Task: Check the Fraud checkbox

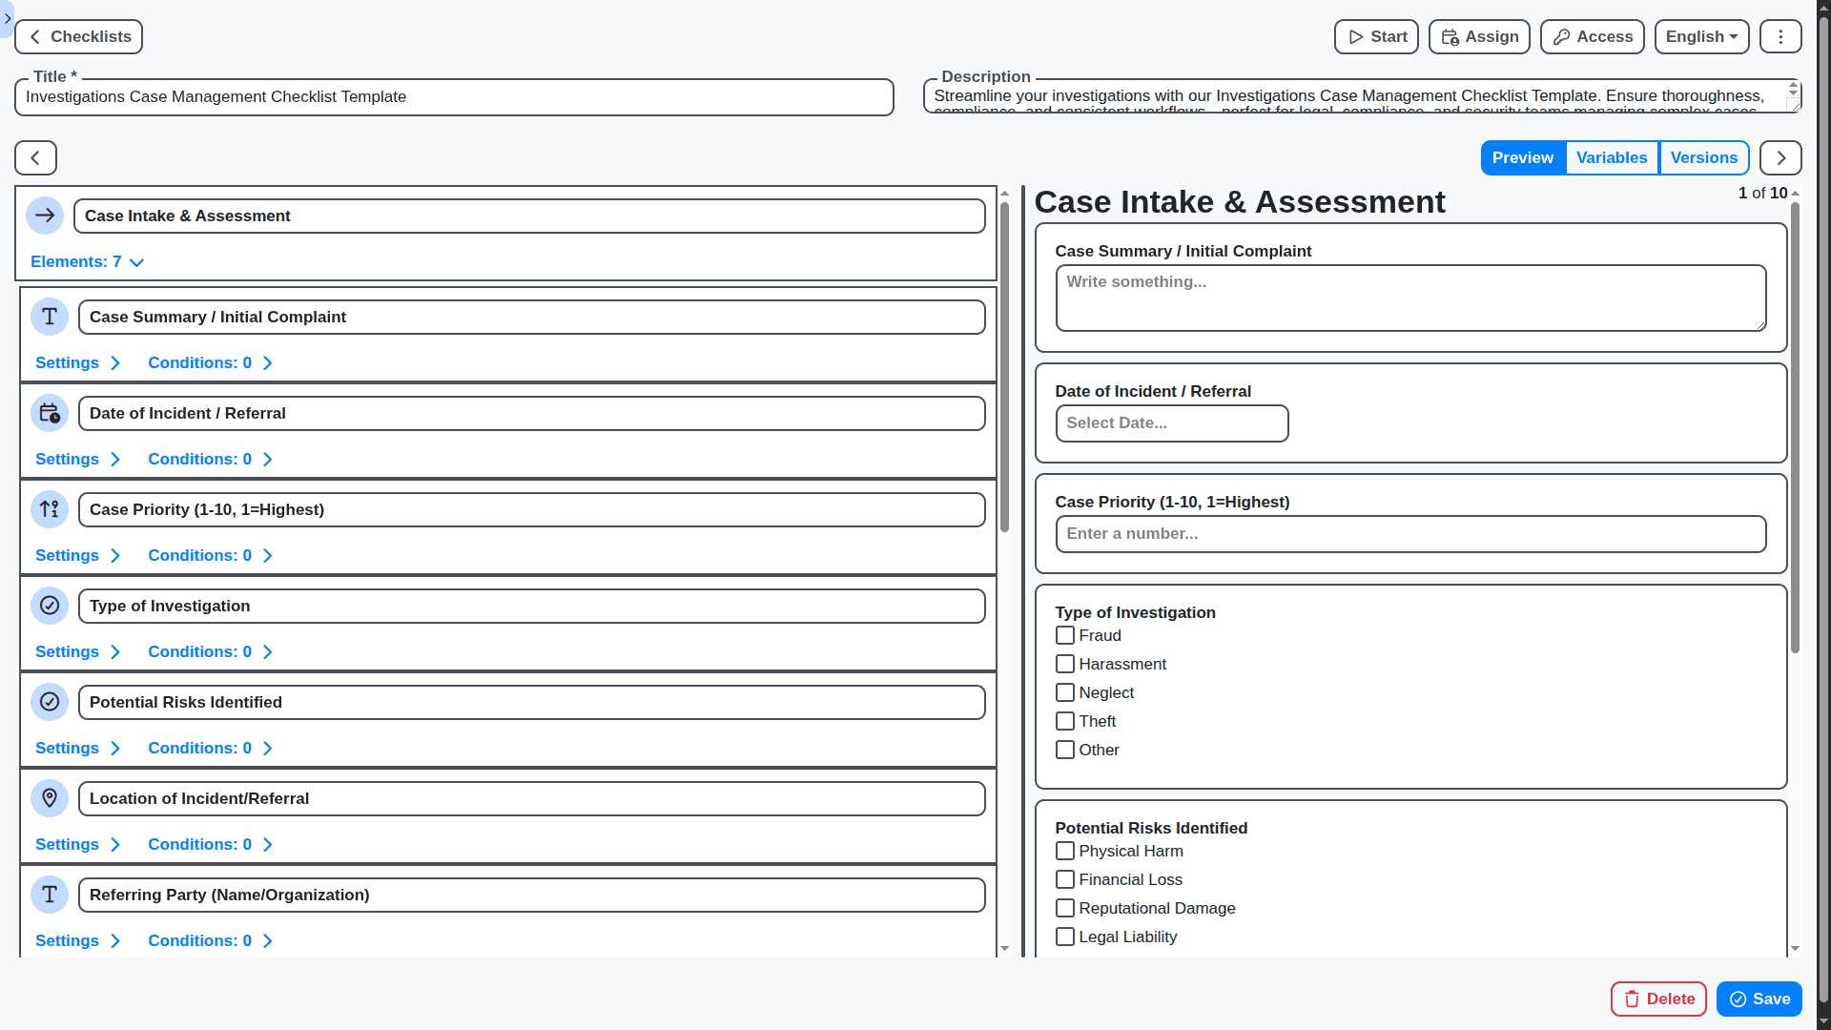Action: (x=1065, y=635)
